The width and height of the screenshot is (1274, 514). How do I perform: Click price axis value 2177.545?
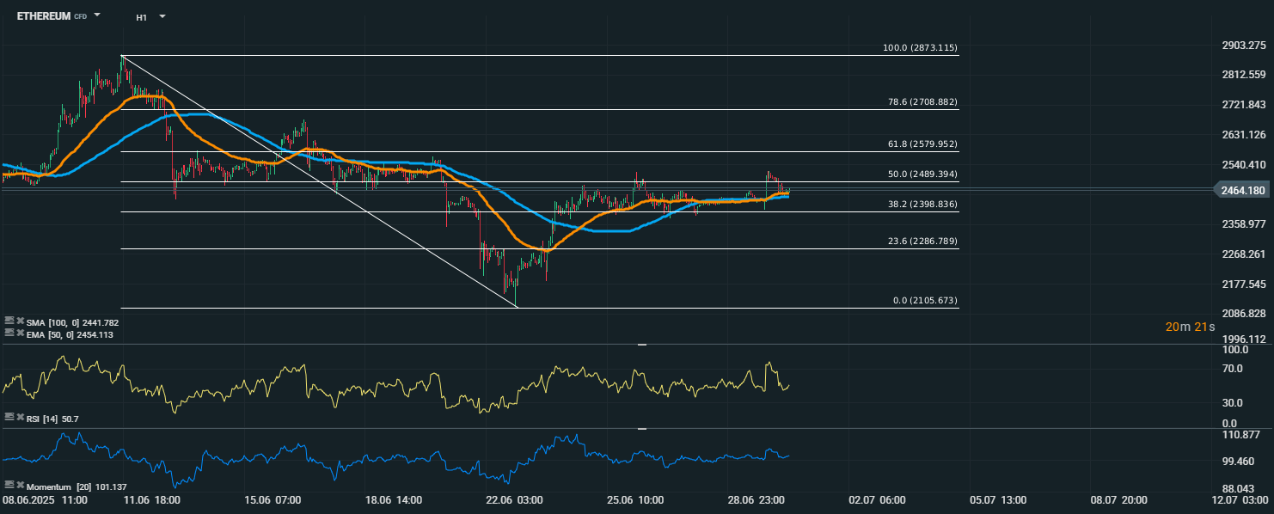[1244, 284]
